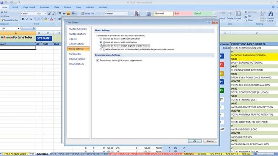Open External Content category
This screenshot has height=156, width=278.
(x=77, y=59)
